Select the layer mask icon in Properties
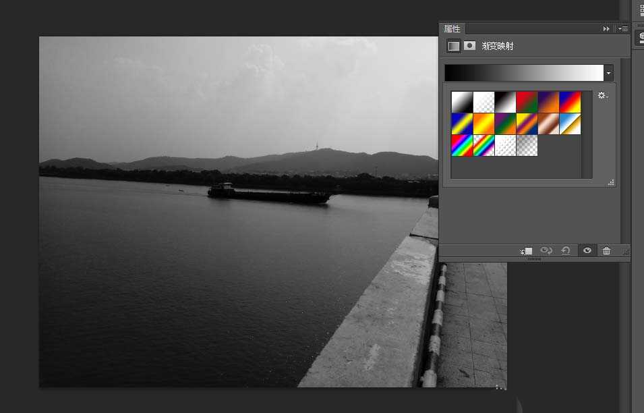 (469, 46)
